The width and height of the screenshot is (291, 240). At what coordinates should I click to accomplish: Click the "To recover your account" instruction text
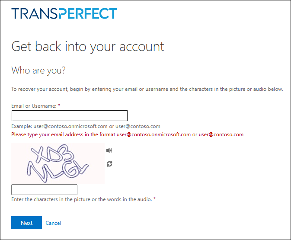click(147, 90)
